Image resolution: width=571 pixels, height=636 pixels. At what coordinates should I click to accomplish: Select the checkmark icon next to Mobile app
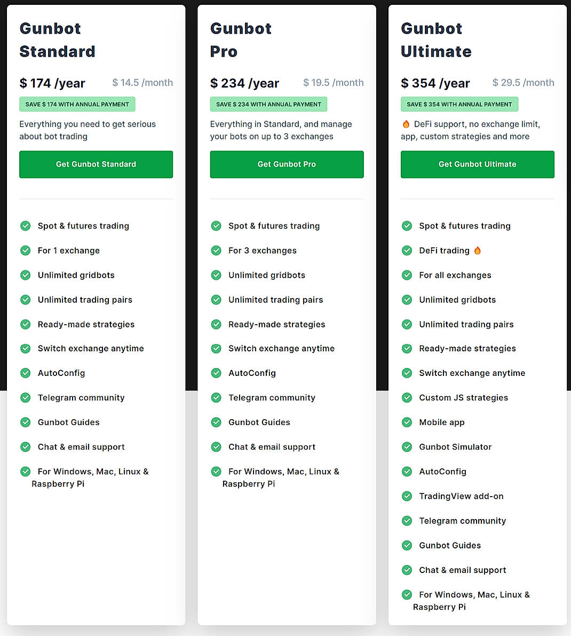click(x=407, y=422)
